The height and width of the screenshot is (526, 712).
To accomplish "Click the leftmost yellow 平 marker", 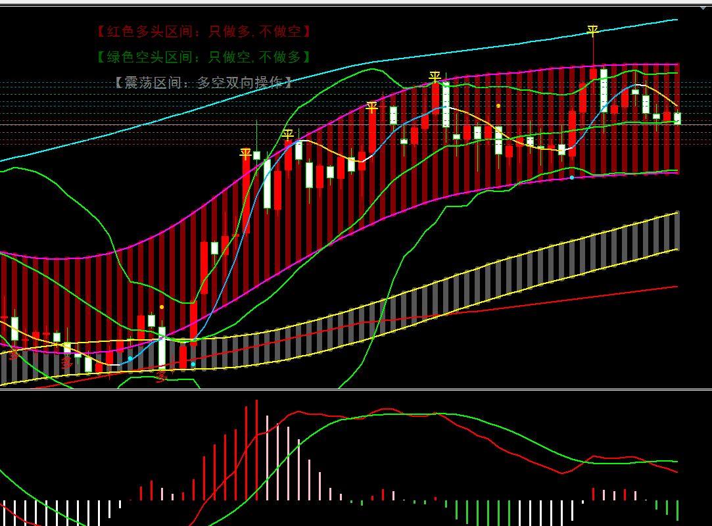I will coord(245,154).
